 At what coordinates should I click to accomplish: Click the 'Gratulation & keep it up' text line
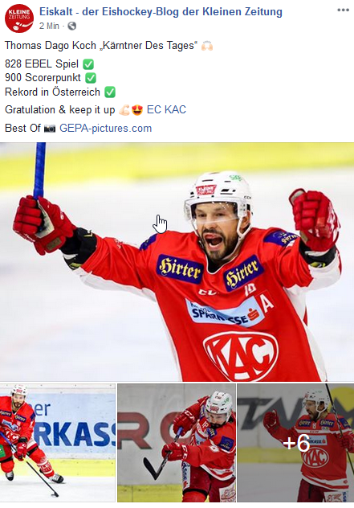60,110
